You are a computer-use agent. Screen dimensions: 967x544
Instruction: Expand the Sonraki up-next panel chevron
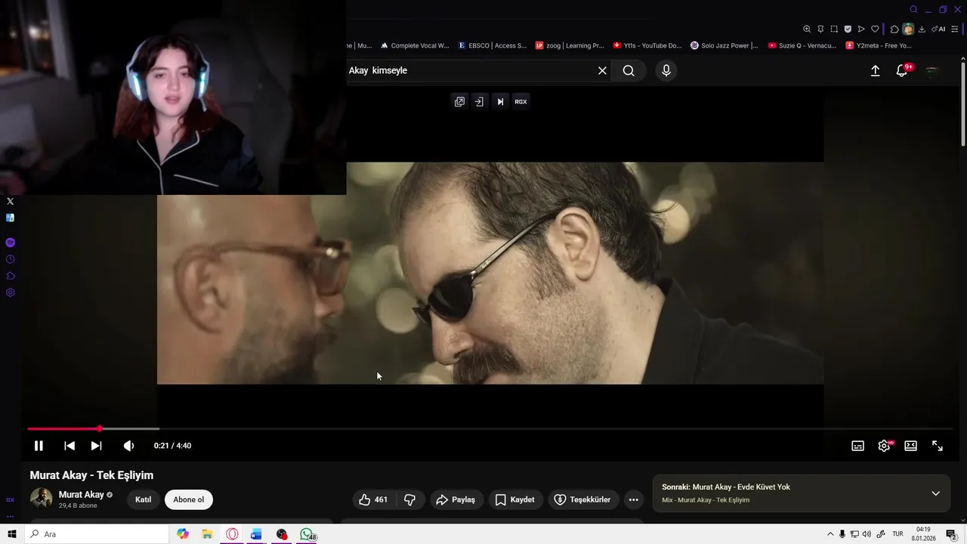tap(935, 493)
